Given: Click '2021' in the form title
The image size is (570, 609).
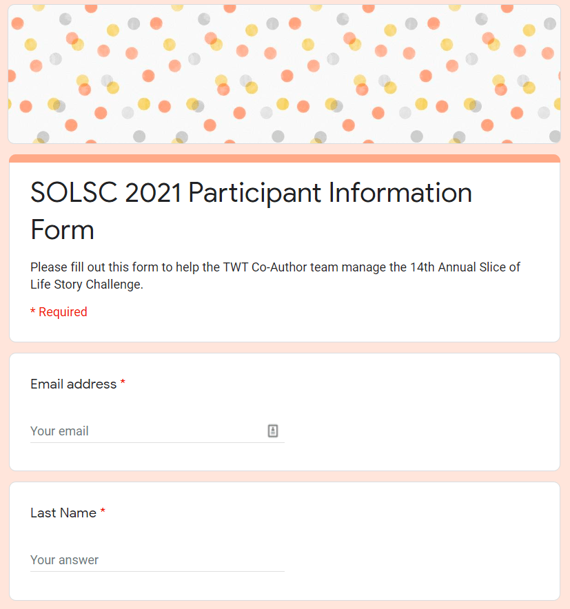Looking at the screenshot, I should click(153, 193).
